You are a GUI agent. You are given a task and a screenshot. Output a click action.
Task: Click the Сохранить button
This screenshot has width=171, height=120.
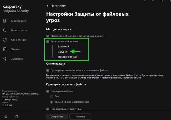[57, 117]
